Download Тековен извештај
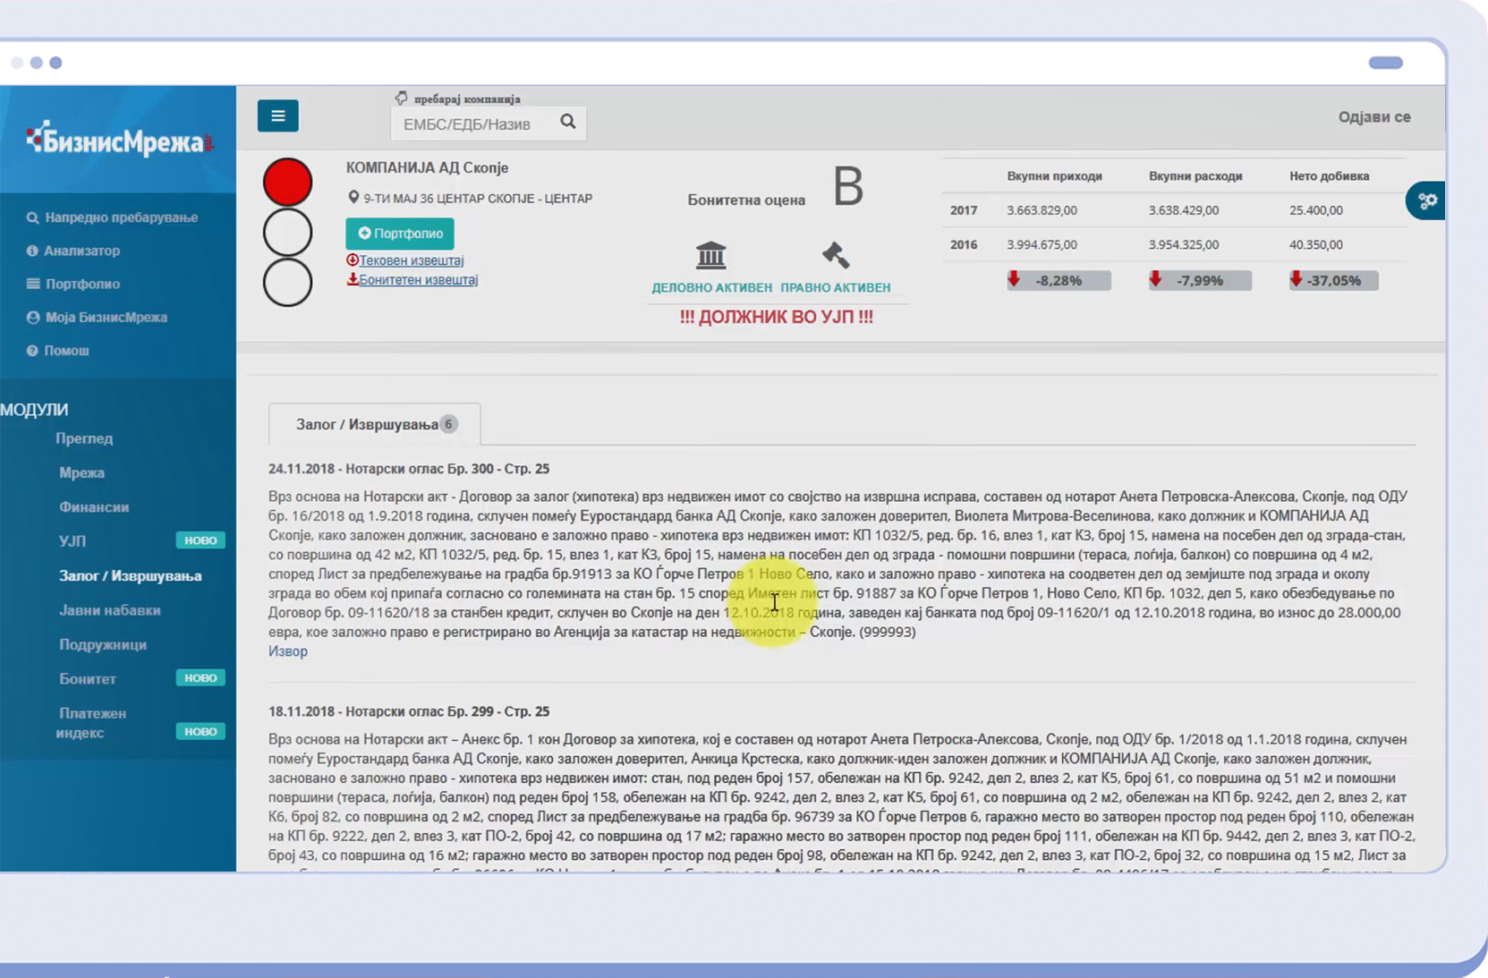 (412, 260)
